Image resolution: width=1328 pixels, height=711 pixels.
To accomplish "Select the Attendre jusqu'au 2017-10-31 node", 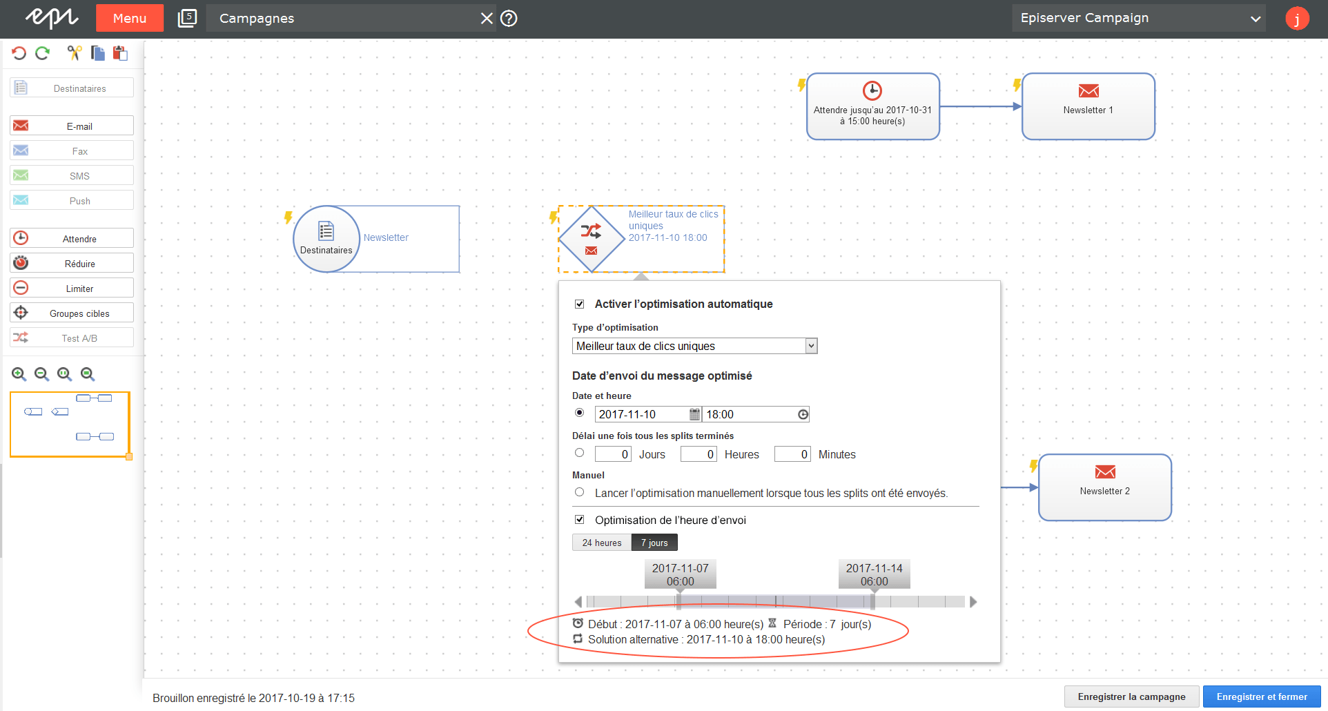I will coord(873,106).
